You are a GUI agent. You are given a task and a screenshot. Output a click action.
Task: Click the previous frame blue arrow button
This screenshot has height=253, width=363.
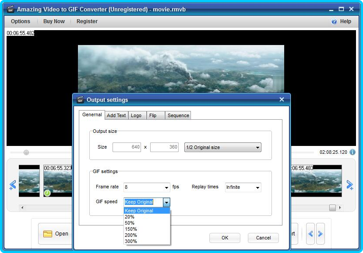click(310, 234)
